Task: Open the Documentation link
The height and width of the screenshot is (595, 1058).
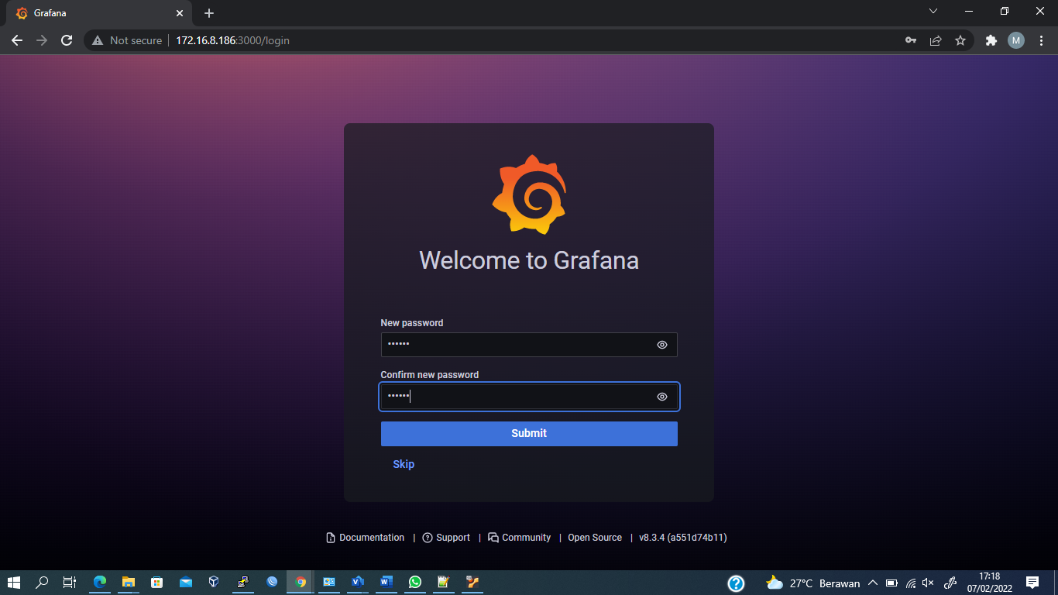Action: point(365,538)
